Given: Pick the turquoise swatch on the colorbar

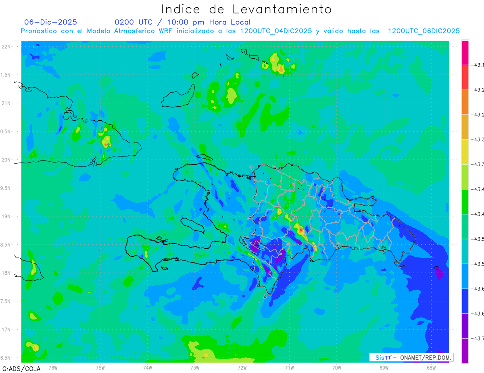Looking at the screenshot, I should pyautogui.click(x=465, y=251).
